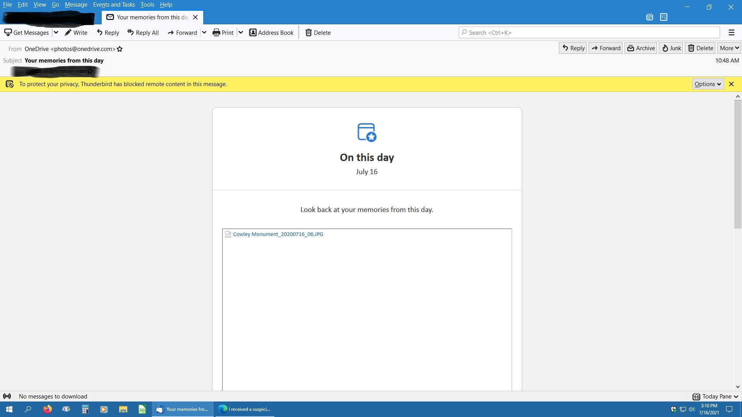Image resolution: width=742 pixels, height=417 pixels.
Task: Expand the More actions dropdown
Action: pos(729,48)
